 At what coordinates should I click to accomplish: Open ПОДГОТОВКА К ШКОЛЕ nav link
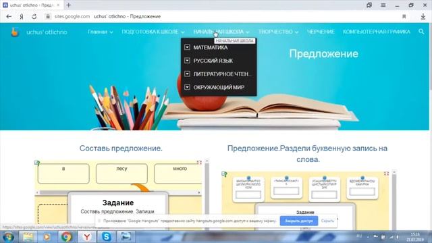[x=150, y=32]
